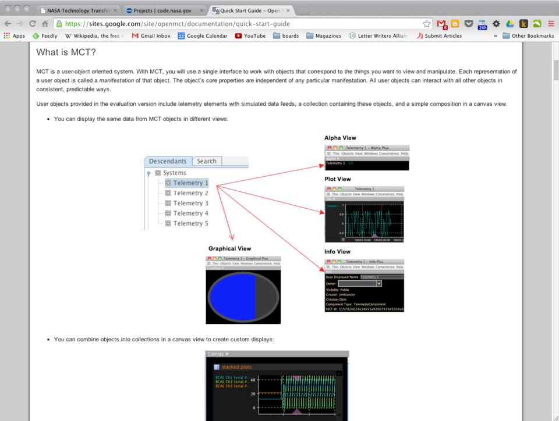559x421 pixels.
Task: Open the Other Bookmarks folder
Action: click(x=528, y=35)
